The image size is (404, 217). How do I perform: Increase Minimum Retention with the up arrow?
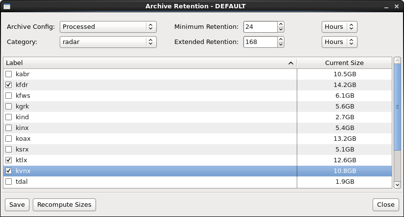tap(281, 24)
